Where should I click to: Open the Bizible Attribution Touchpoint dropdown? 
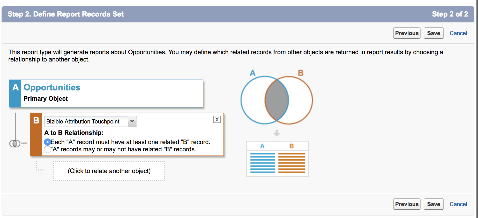[x=91, y=121]
